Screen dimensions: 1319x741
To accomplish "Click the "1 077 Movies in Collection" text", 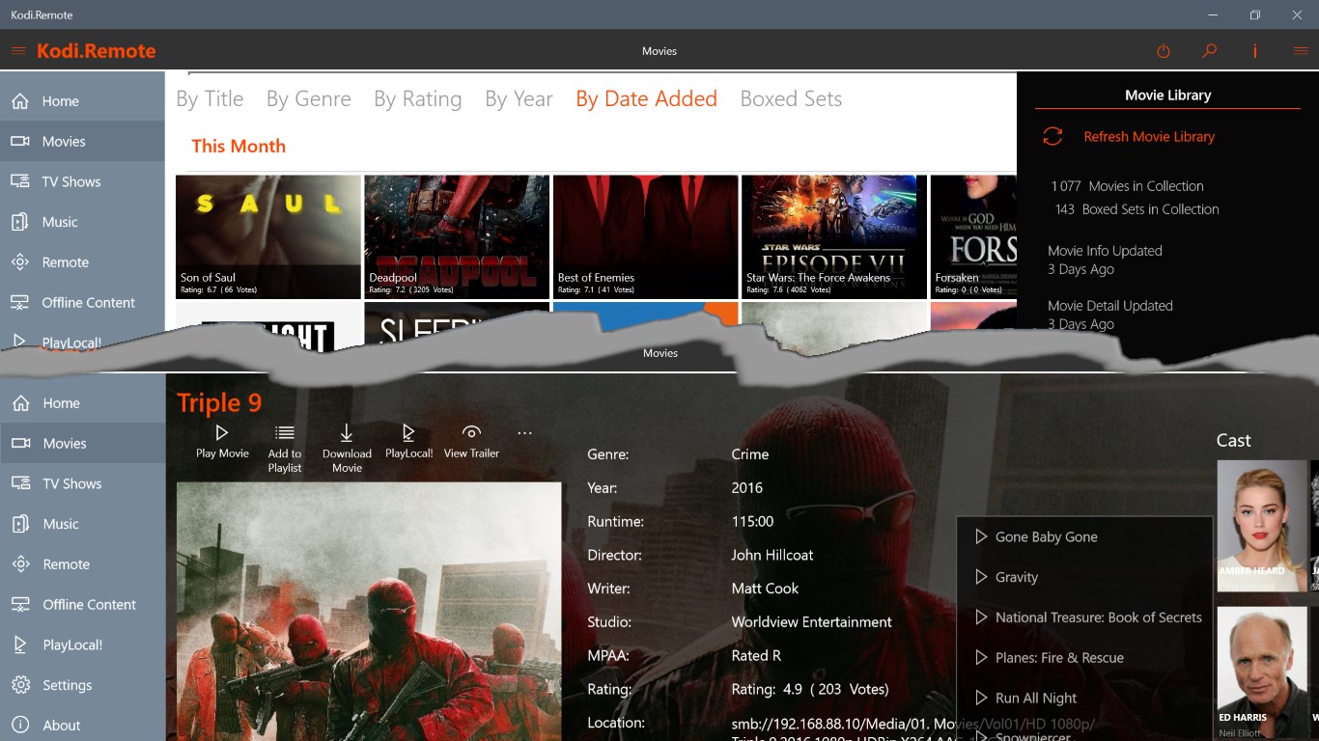I will tap(1128, 186).
